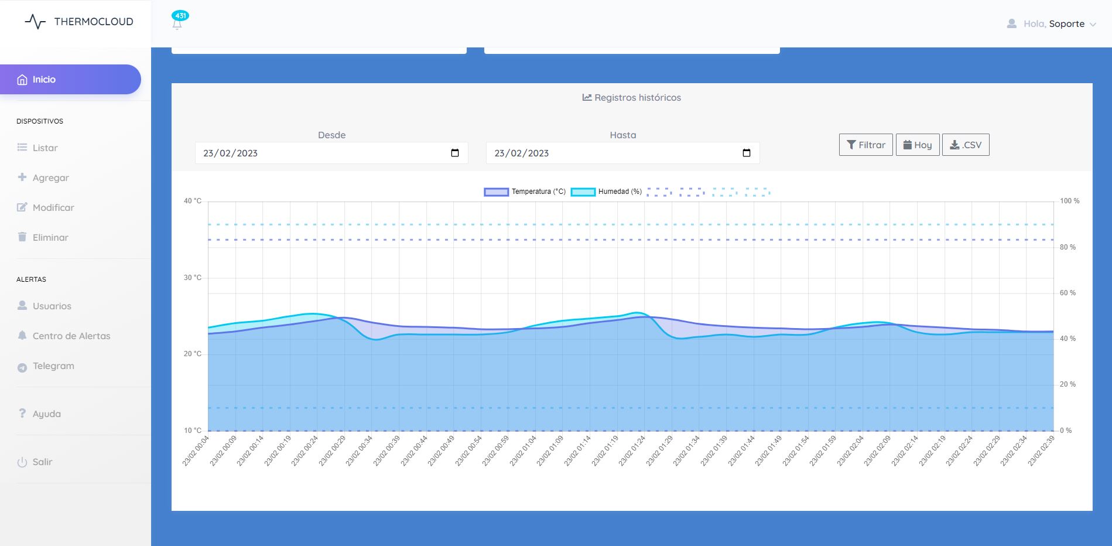Open calendar picker in Hasta field
1112x546 pixels.
coord(747,153)
